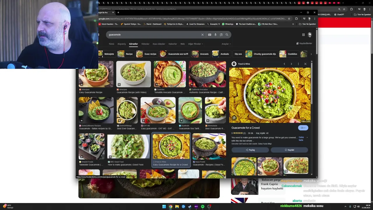373x210 pixels.
Task: Show previous image in preview panel
Action: click(284, 64)
